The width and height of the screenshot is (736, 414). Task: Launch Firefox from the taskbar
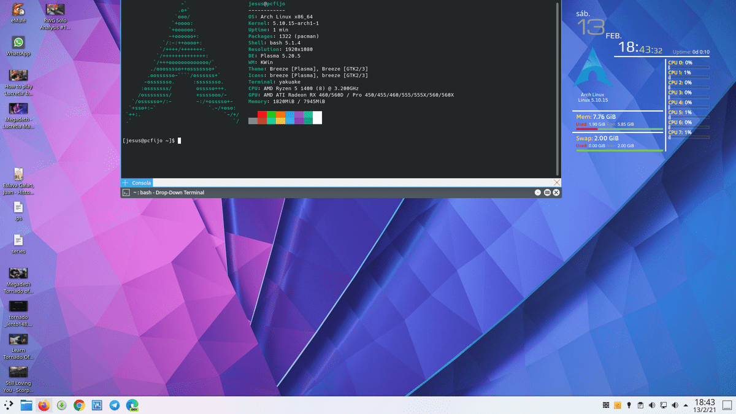[44, 405]
